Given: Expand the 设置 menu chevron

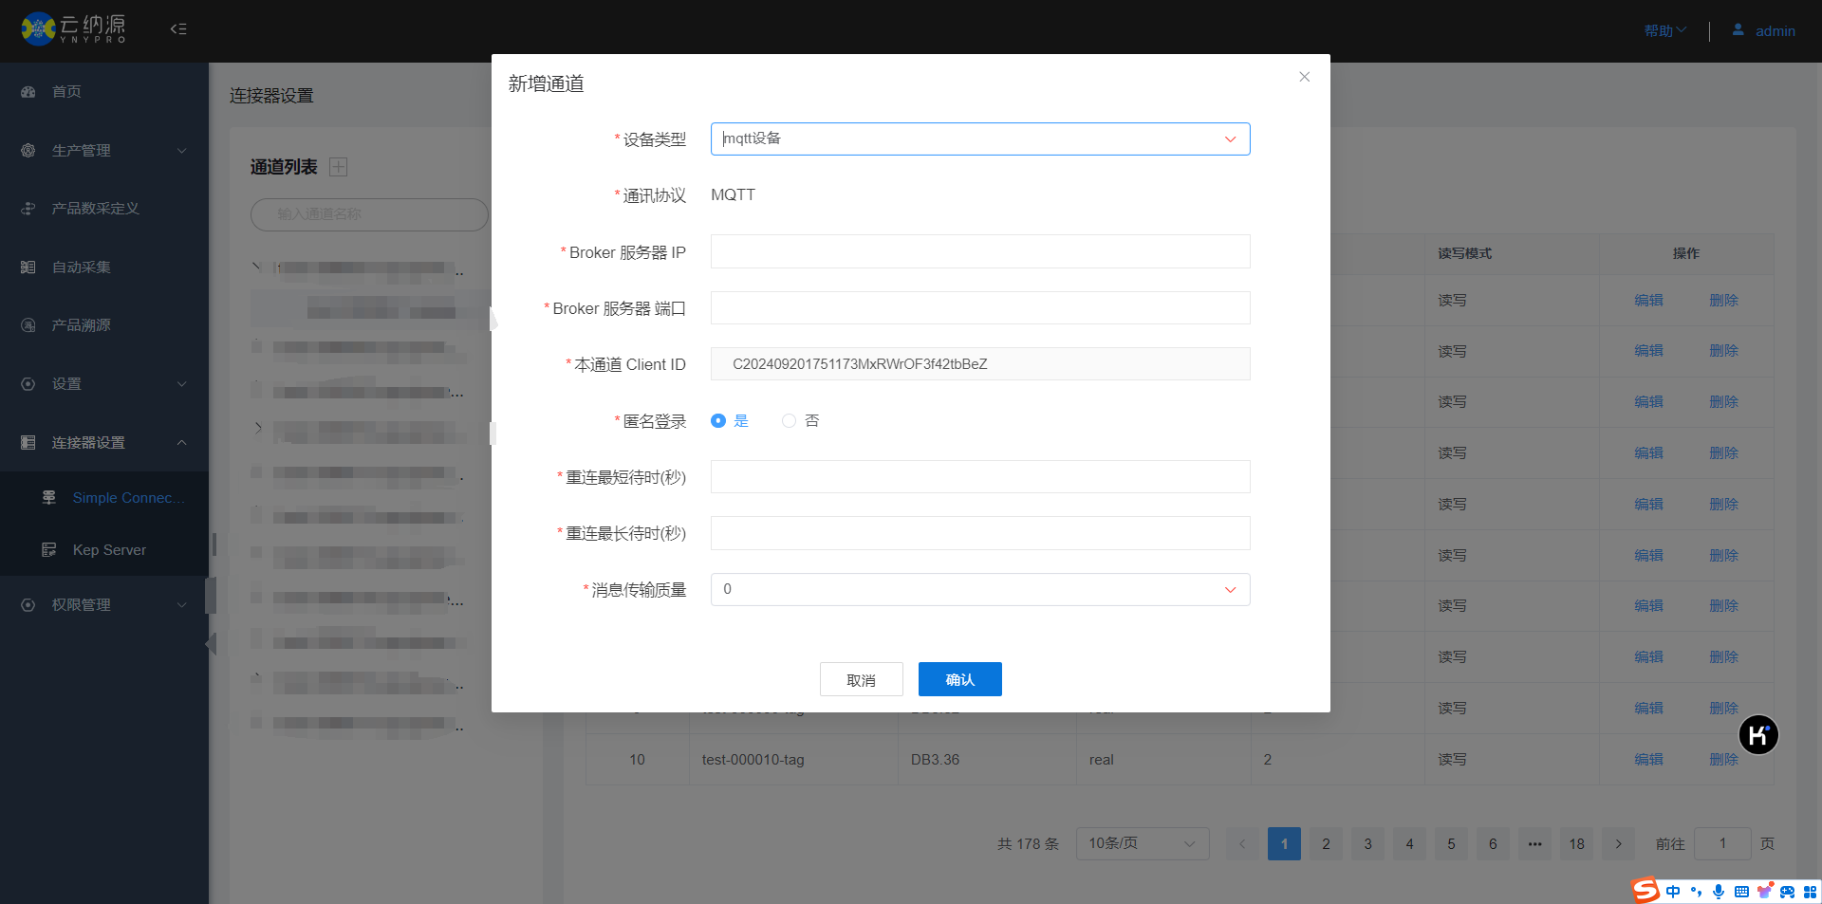Looking at the screenshot, I should point(181,384).
